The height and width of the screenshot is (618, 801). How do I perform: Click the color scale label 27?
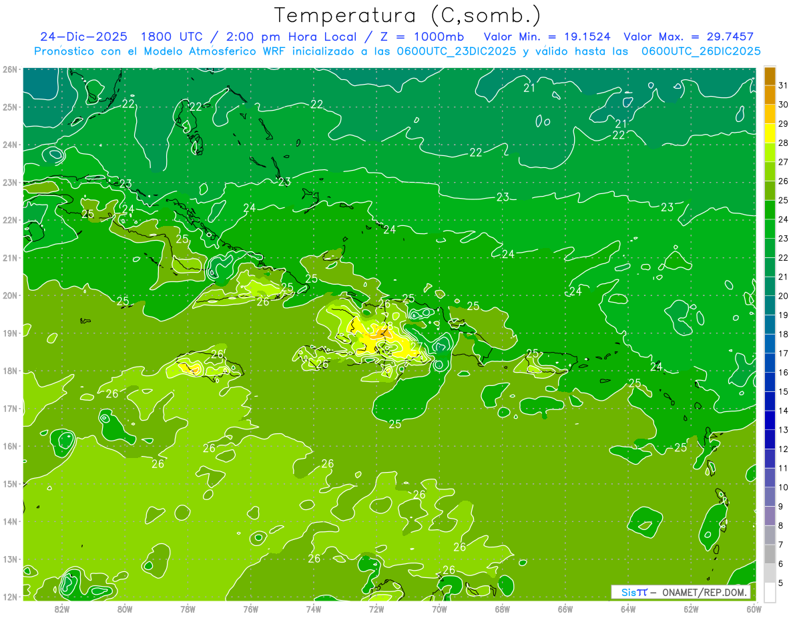pos(784,162)
